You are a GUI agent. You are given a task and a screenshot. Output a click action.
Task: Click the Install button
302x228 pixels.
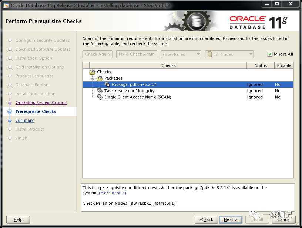[x=257, y=219]
